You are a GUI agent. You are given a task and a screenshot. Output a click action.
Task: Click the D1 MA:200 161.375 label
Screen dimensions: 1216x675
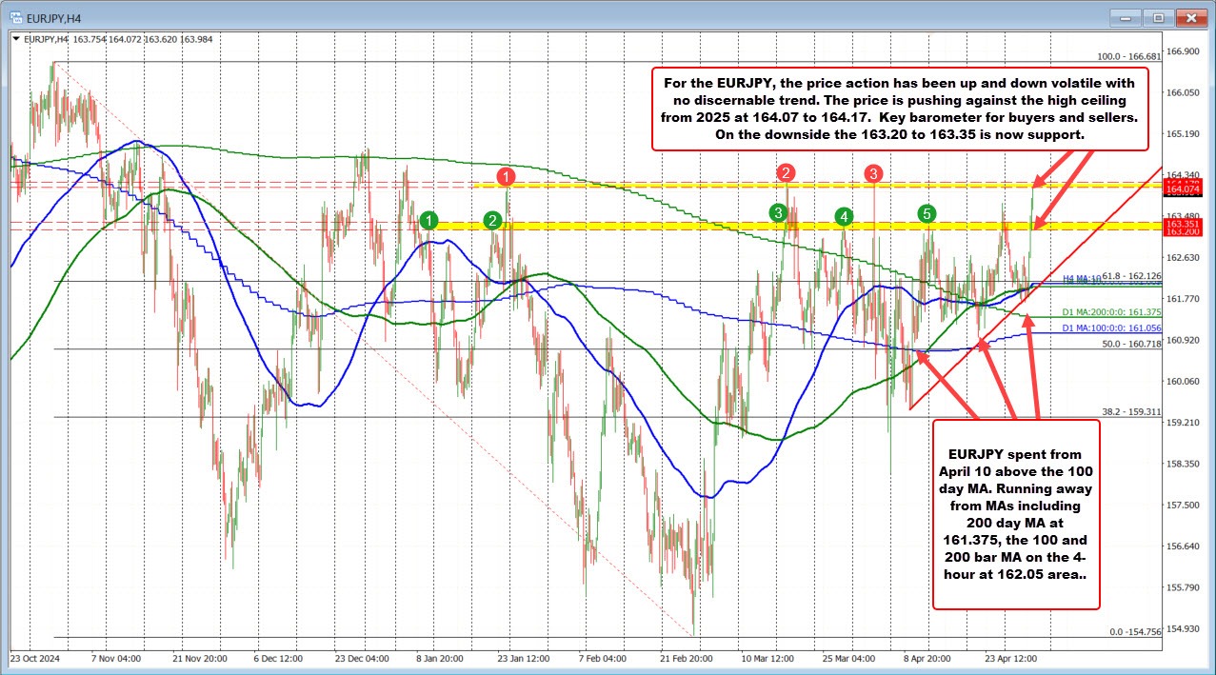tap(1112, 311)
